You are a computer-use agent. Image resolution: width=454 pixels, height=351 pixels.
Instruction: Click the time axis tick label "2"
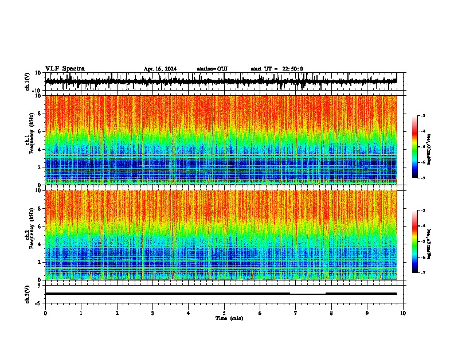point(117,313)
